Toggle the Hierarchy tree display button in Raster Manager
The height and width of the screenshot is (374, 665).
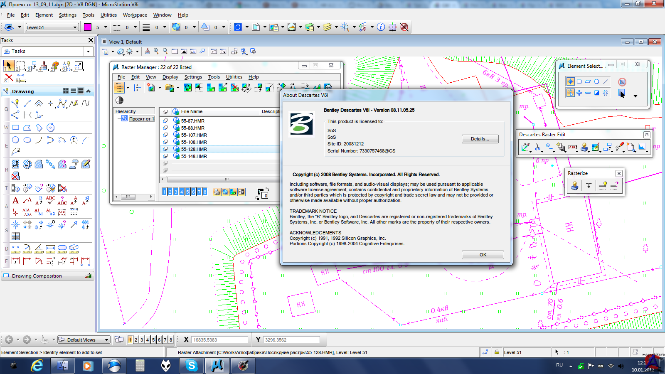120,88
